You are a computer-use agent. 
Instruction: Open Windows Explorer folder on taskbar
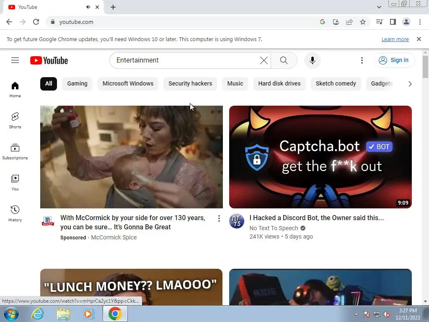[x=63, y=314]
